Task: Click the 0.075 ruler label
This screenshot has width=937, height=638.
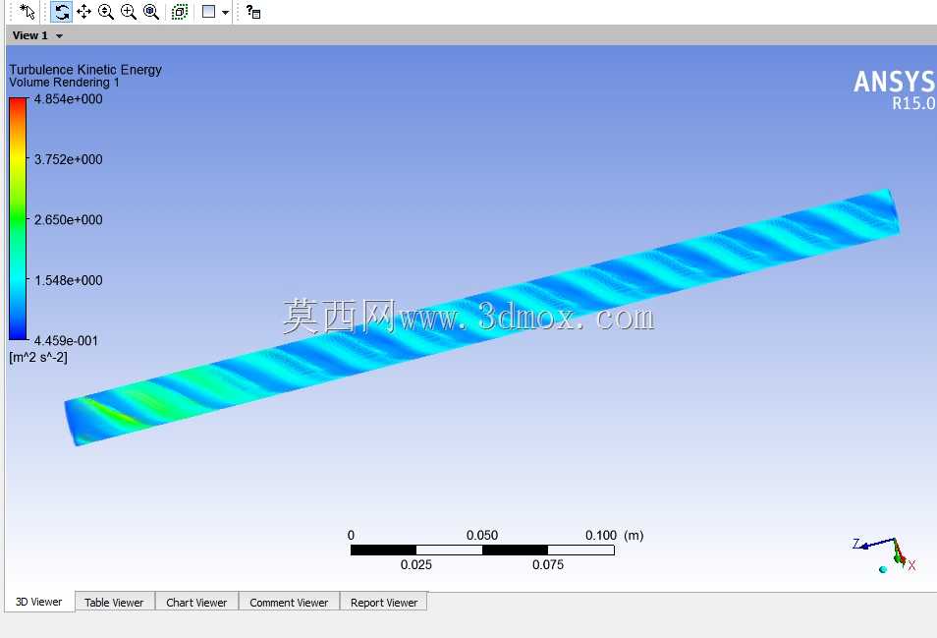Action: [548, 564]
